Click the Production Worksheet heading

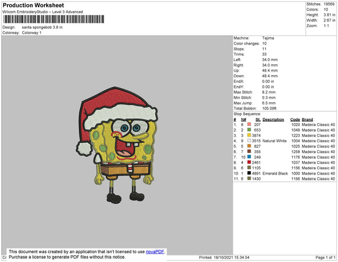(x=33, y=6)
